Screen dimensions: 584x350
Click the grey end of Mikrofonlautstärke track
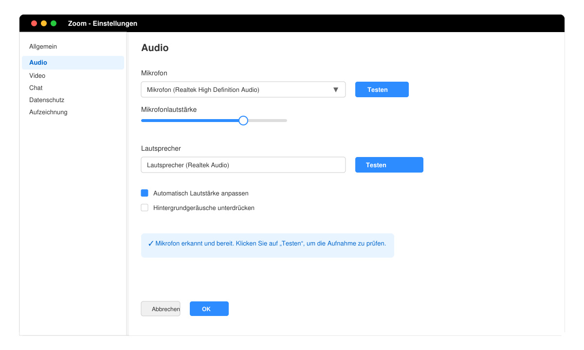tap(268, 121)
